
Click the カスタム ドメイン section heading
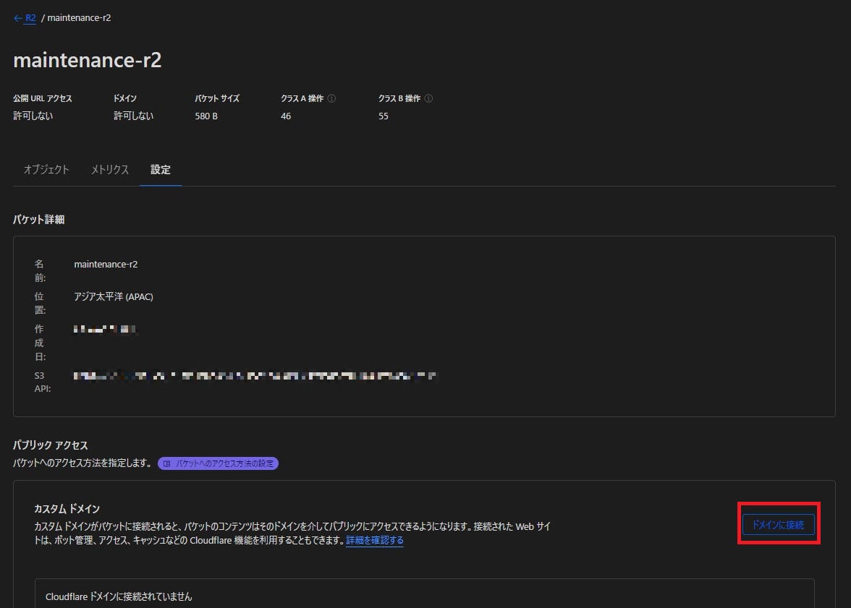67,509
